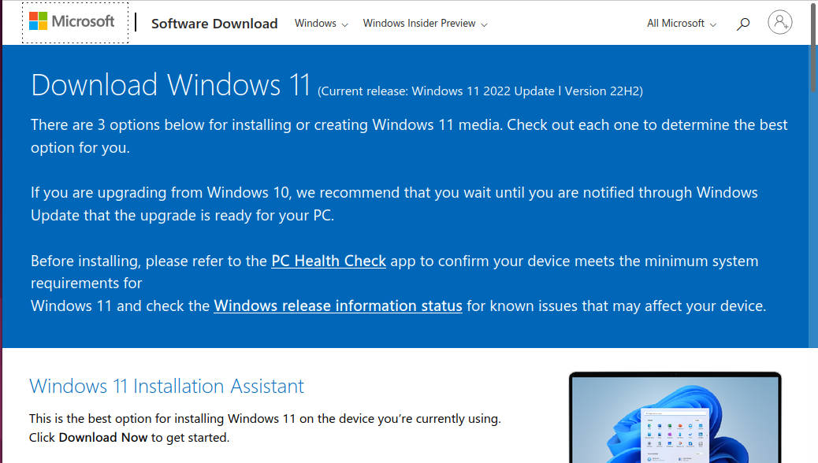Click the profile avatar circle in the header
This screenshot has width=818, height=463.
point(780,22)
